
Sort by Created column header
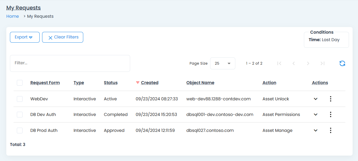pyautogui.click(x=149, y=83)
